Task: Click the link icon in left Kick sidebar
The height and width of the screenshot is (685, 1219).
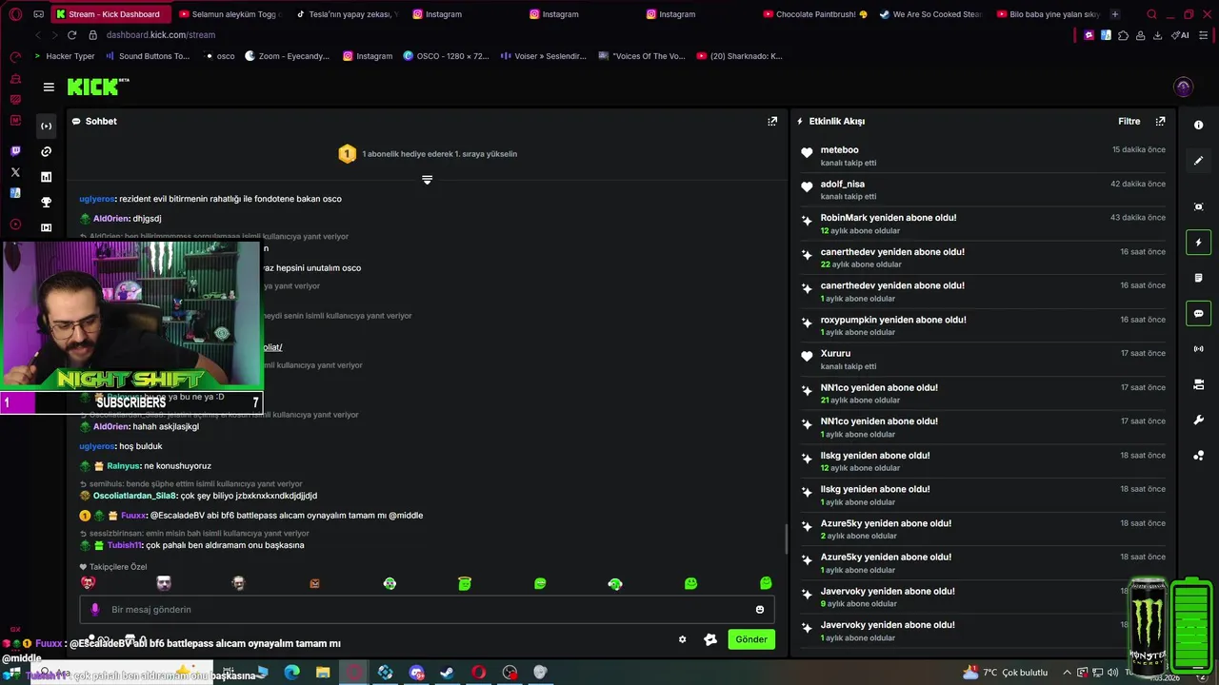Action: click(x=46, y=151)
